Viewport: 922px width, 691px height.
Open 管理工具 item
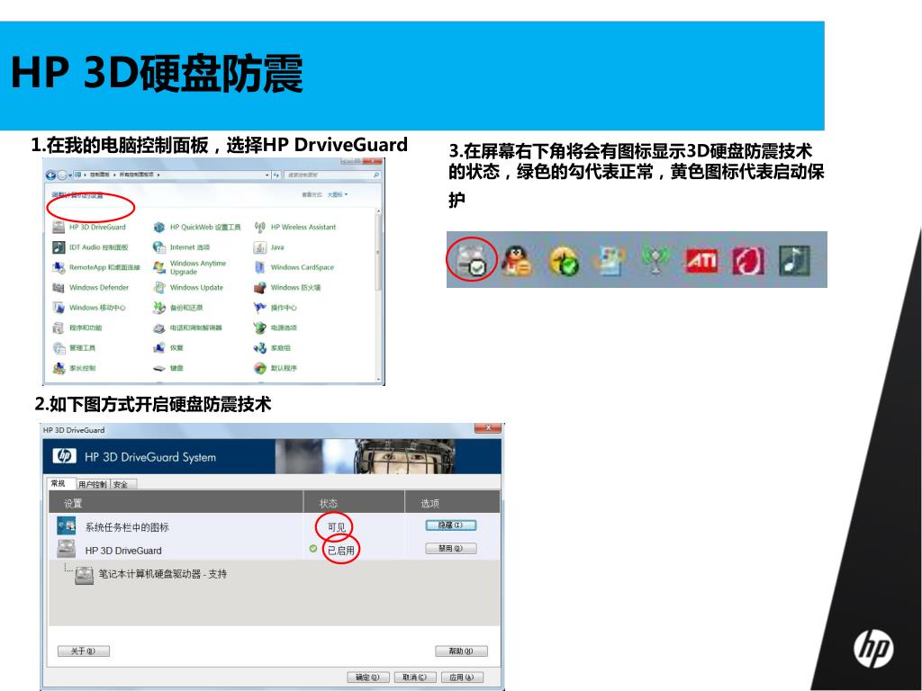point(74,348)
